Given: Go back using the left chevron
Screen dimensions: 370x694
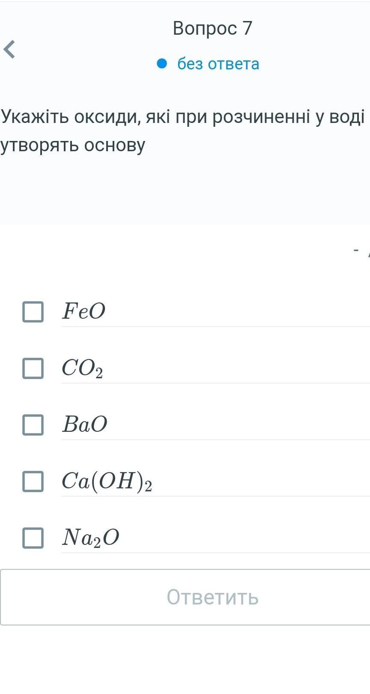Looking at the screenshot, I should click(9, 49).
